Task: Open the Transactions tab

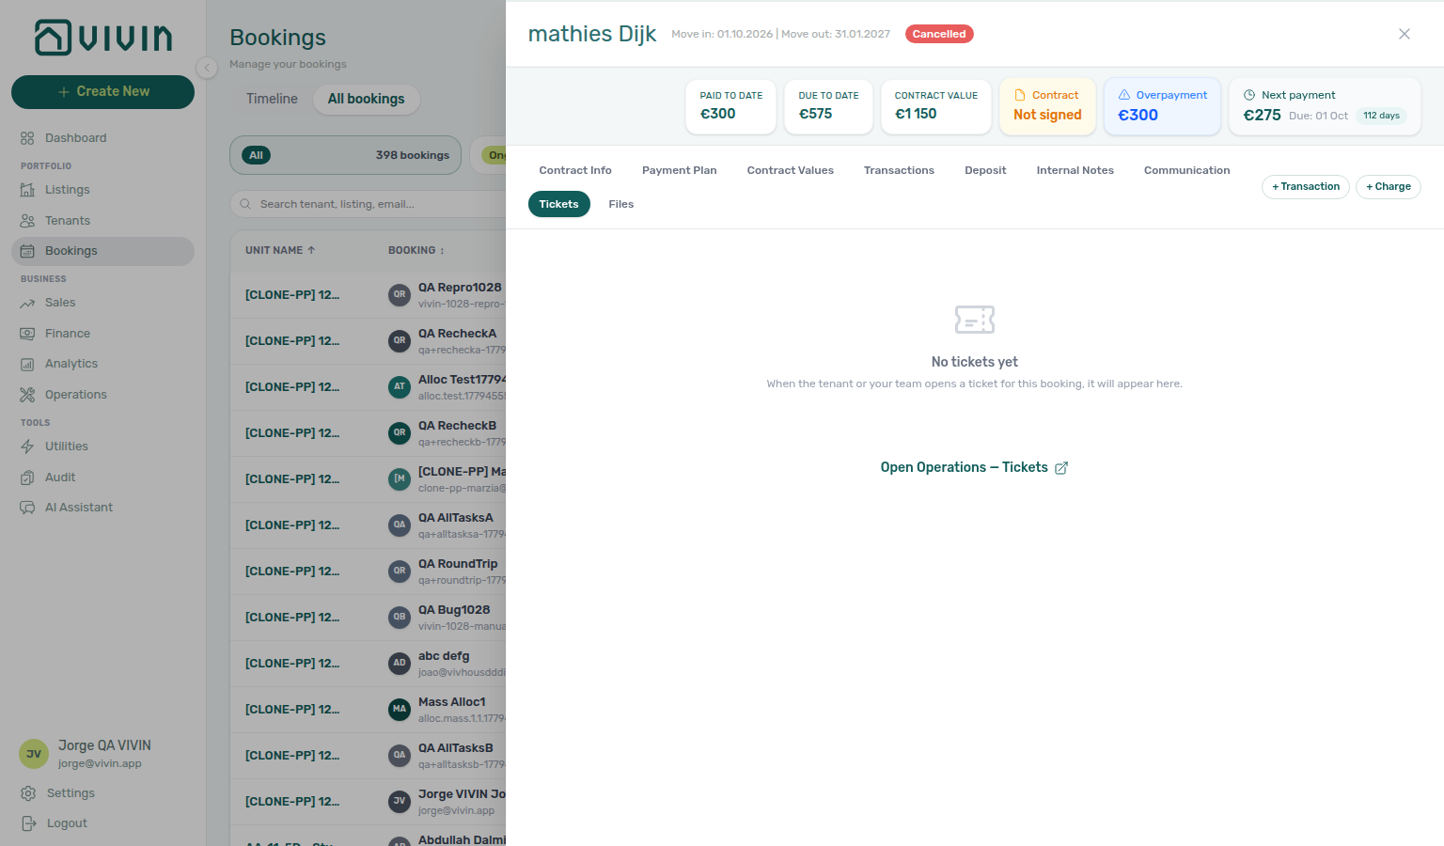Action: (899, 170)
